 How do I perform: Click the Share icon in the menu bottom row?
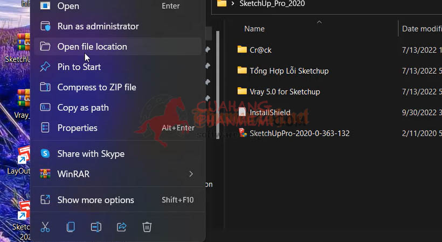click(121, 227)
